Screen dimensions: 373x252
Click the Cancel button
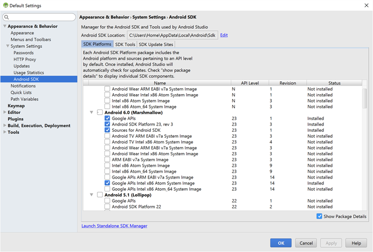point(306,243)
